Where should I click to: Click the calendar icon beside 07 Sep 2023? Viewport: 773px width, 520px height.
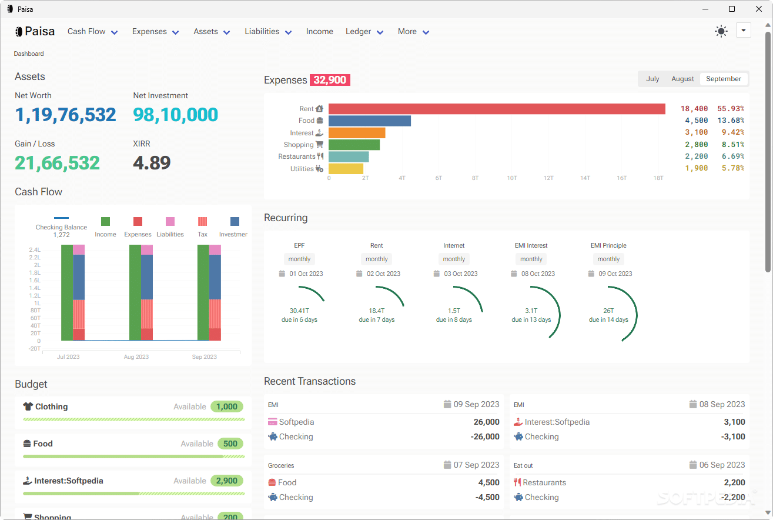pyautogui.click(x=447, y=465)
